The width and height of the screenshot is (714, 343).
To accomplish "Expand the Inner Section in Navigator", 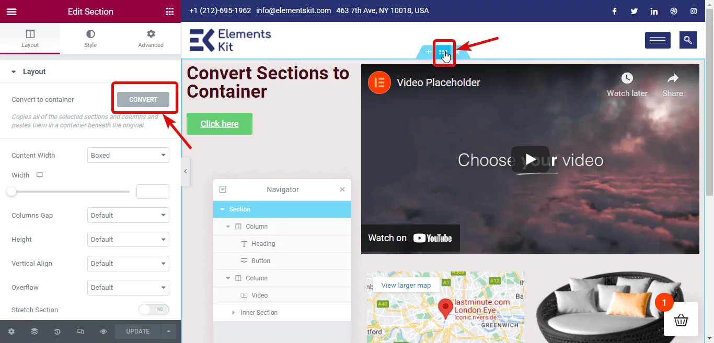I will click(x=234, y=313).
